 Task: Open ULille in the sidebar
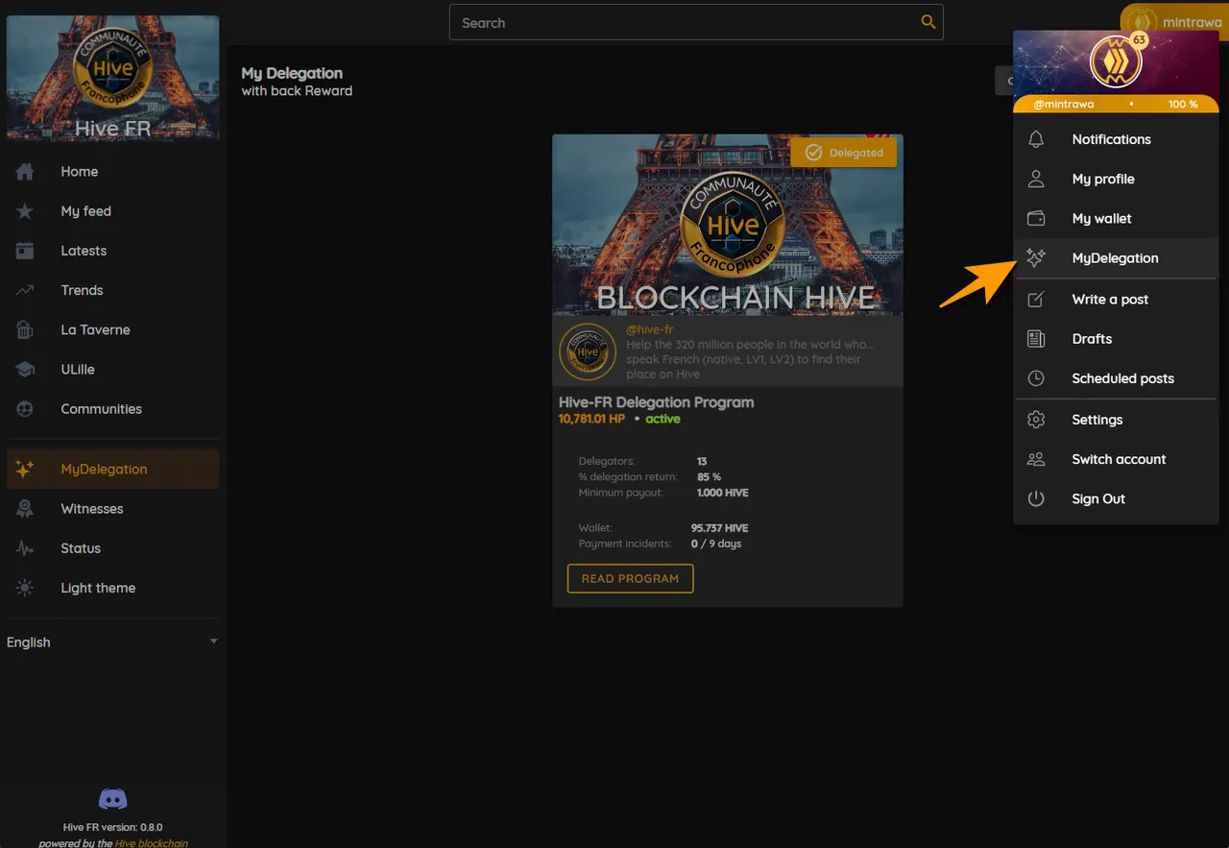tap(113, 370)
